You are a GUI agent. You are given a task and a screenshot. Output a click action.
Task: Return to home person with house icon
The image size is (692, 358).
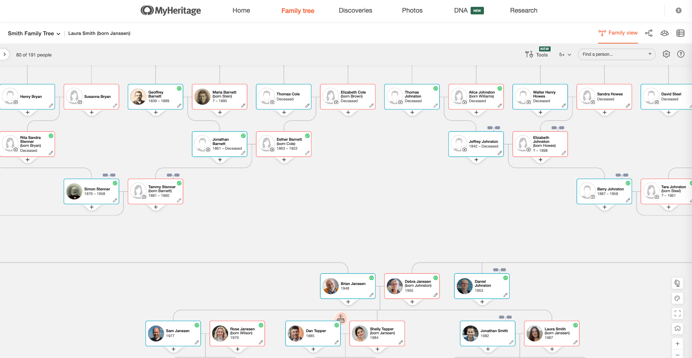[678, 328]
